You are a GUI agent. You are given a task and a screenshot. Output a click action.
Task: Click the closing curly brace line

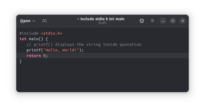[20, 61]
